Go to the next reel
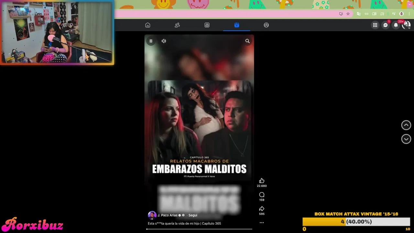The image size is (414, 233). 406,139
